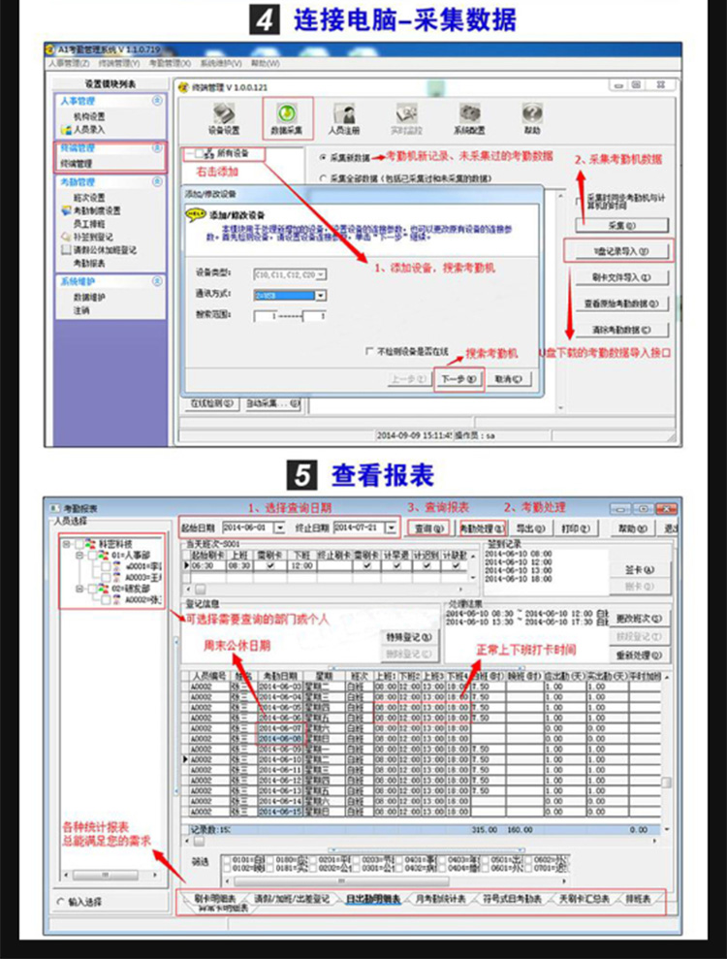Click the 考勤制度设置 sidebar icon
This screenshot has width=727, height=959.
click(66, 210)
